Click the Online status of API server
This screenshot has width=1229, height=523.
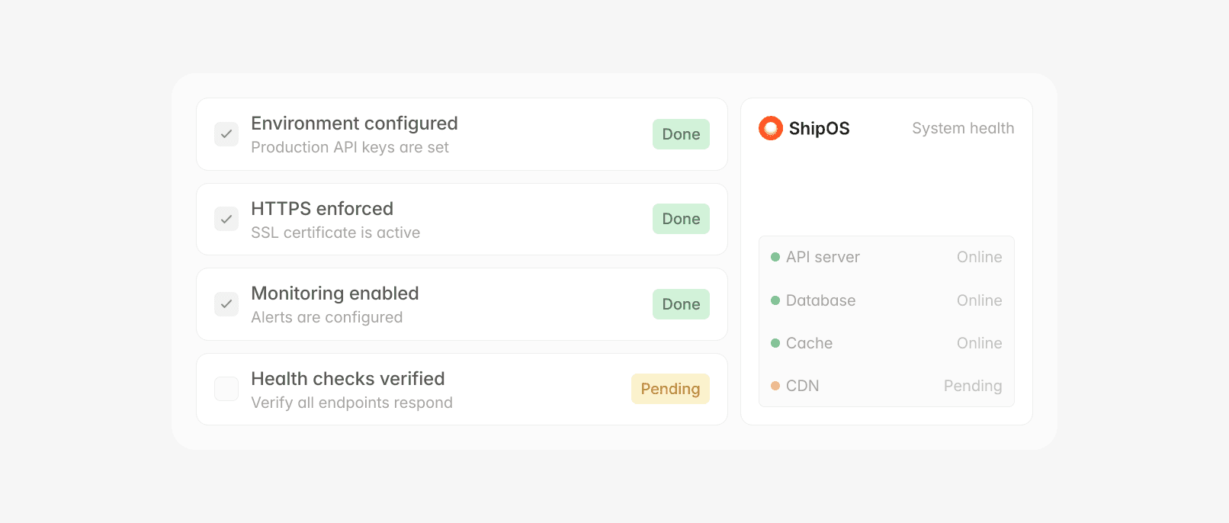979,257
